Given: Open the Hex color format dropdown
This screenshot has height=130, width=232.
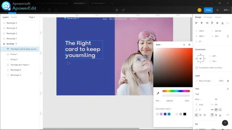Looking at the screenshot, I should [158, 101].
